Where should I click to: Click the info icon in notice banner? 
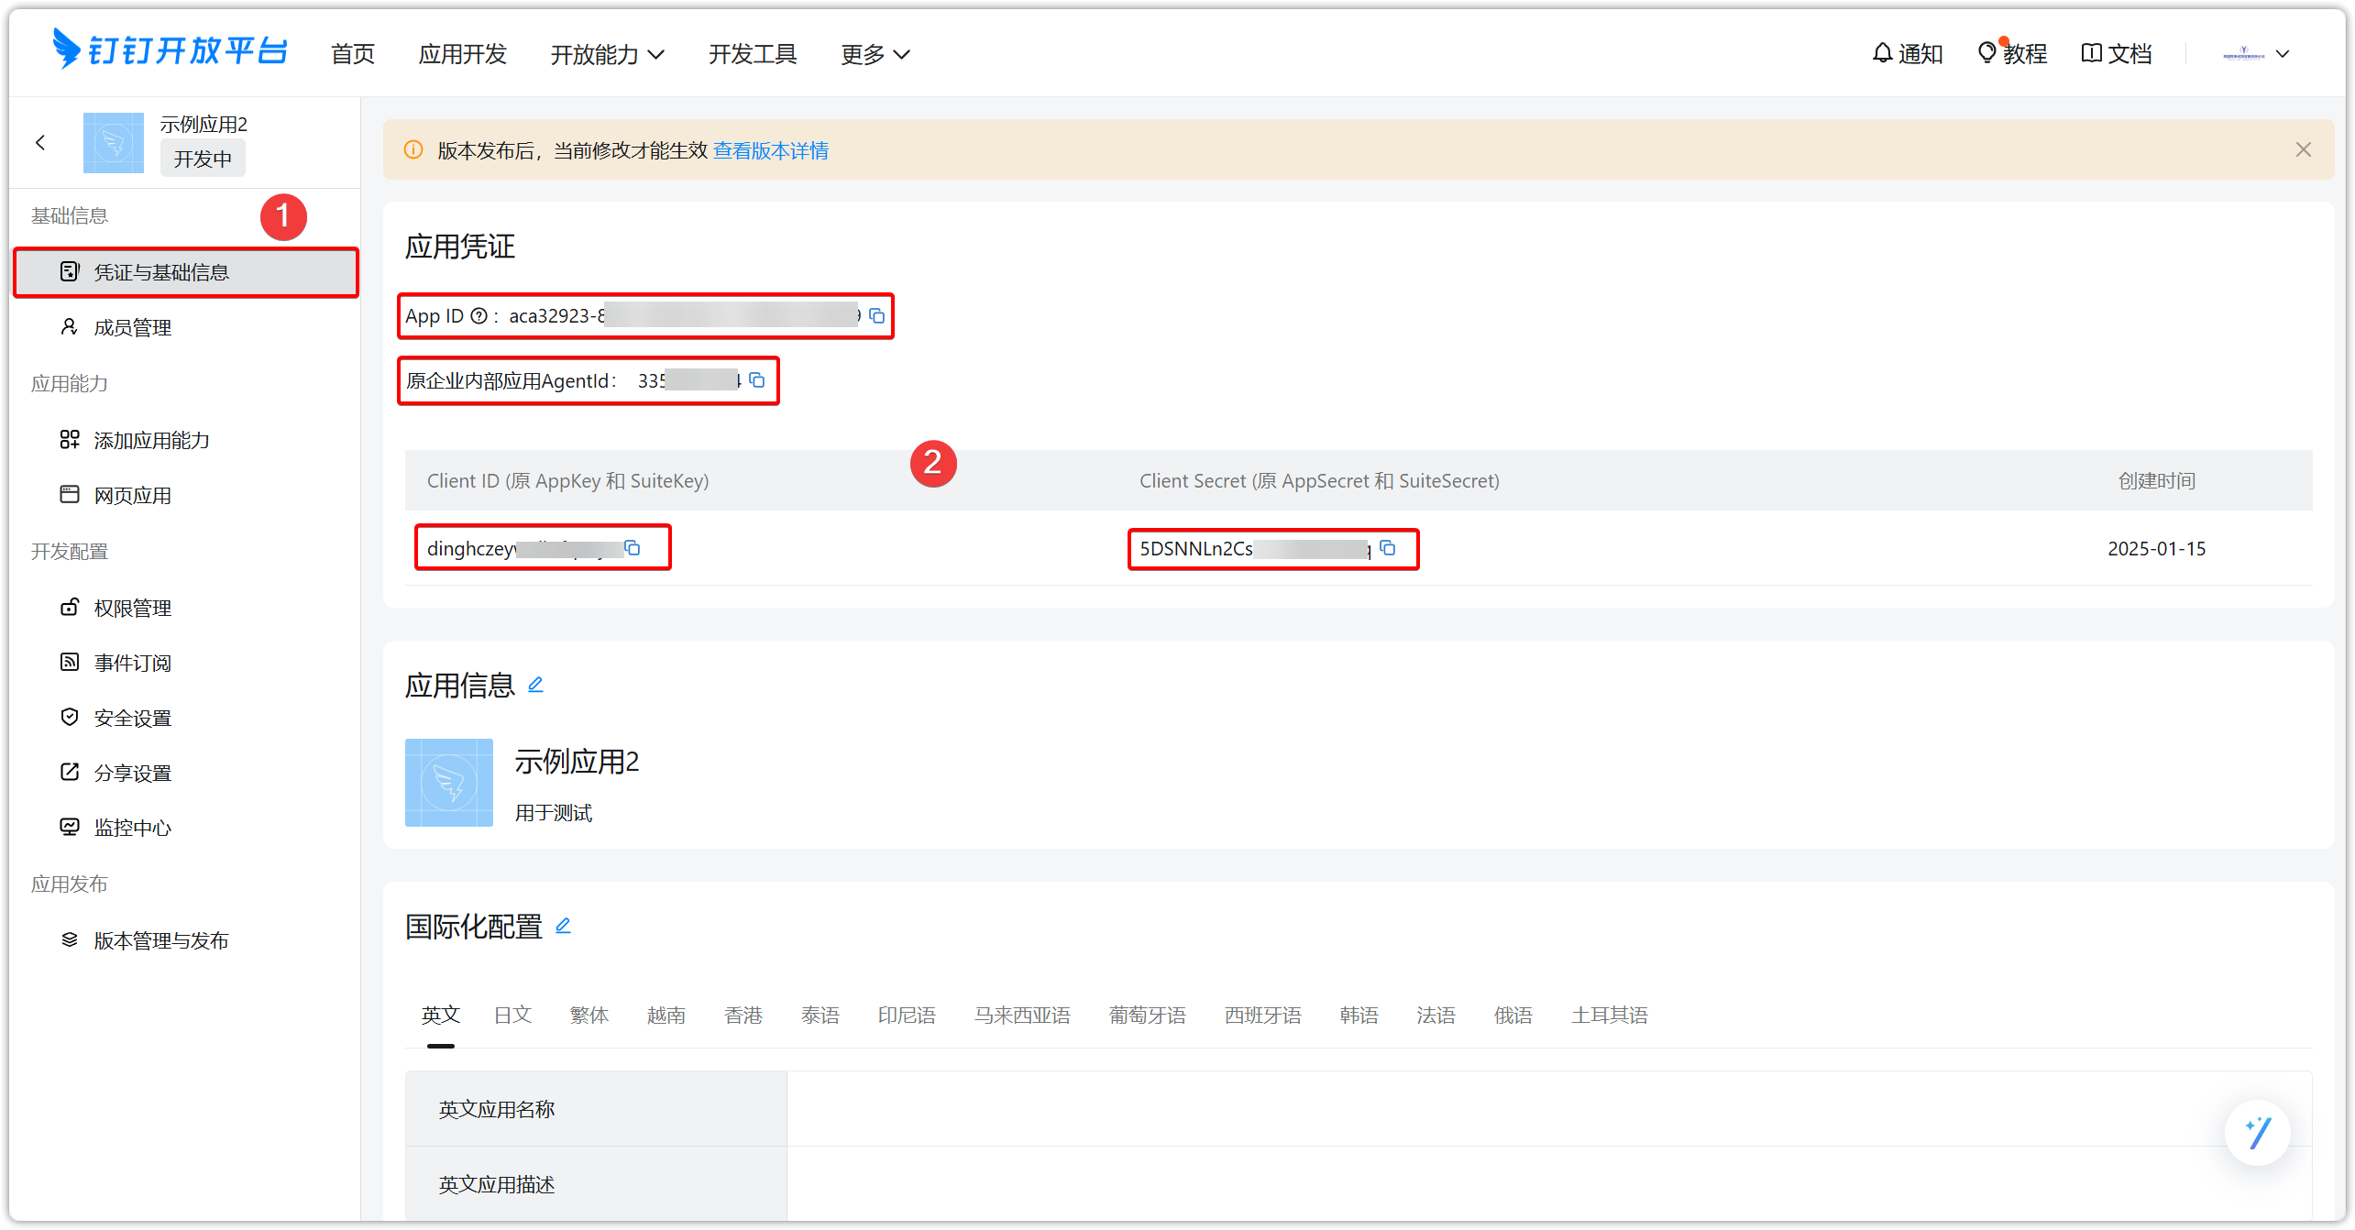[413, 149]
